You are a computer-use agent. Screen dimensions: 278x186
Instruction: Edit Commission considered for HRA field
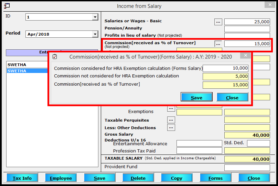[x=225, y=68]
